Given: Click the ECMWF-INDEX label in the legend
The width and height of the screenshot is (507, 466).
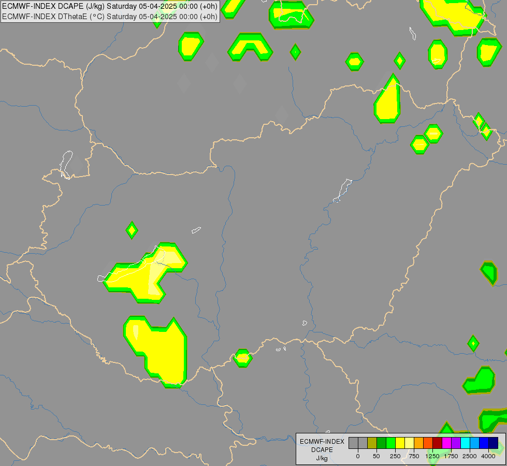Looking at the screenshot, I should tap(322, 442).
